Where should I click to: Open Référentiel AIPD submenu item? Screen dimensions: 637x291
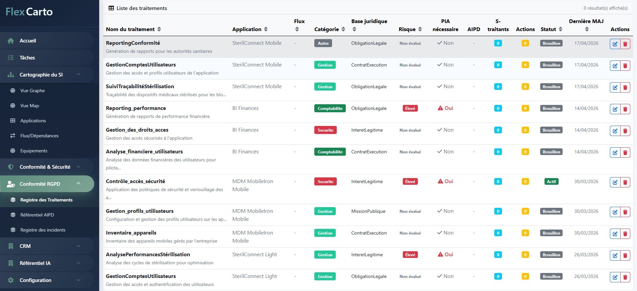pyautogui.click(x=37, y=215)
